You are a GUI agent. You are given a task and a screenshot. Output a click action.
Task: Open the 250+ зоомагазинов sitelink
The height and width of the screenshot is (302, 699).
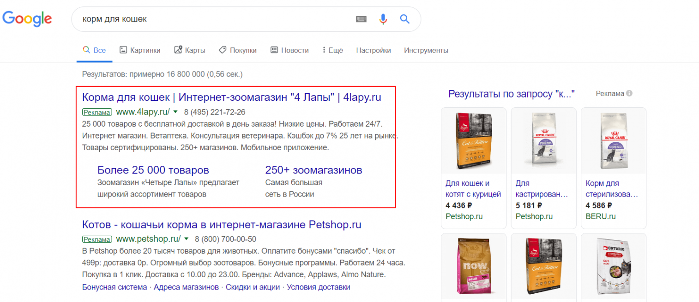tap(313, 170)
